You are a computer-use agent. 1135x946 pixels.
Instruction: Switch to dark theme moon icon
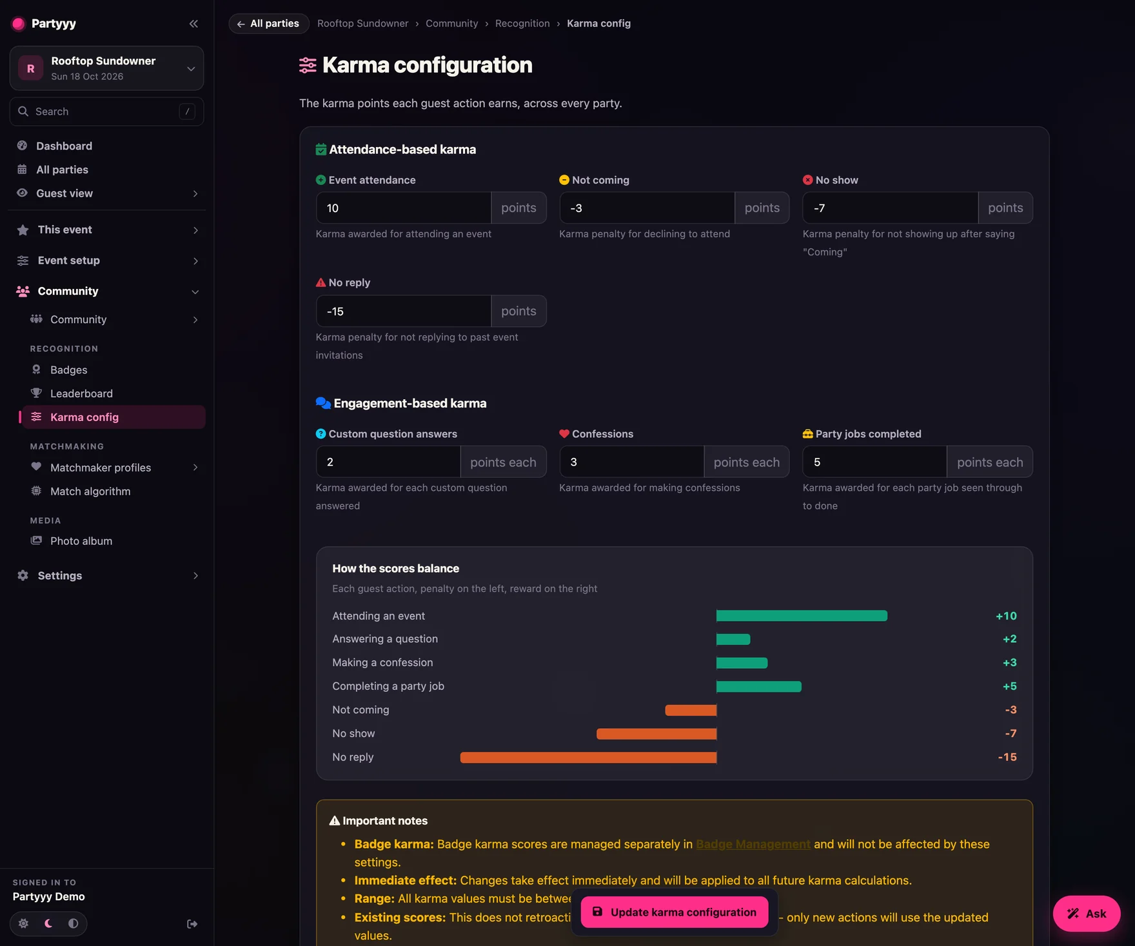[48, 923]
